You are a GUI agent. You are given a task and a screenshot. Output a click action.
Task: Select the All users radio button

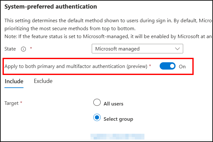pyautogui.click(x=97, y=103)
